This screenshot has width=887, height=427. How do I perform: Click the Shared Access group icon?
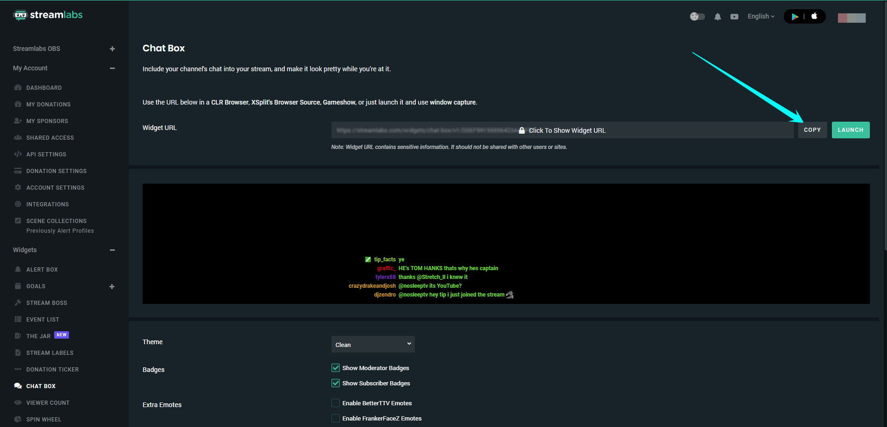pos(18,137)
